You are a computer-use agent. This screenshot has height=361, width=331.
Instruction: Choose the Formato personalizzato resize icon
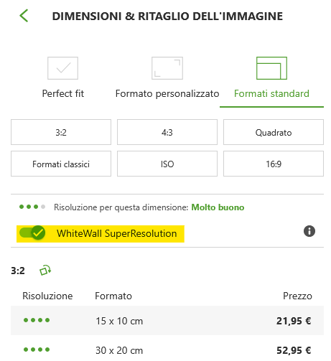pyautogui.click(x=167, y=68)
